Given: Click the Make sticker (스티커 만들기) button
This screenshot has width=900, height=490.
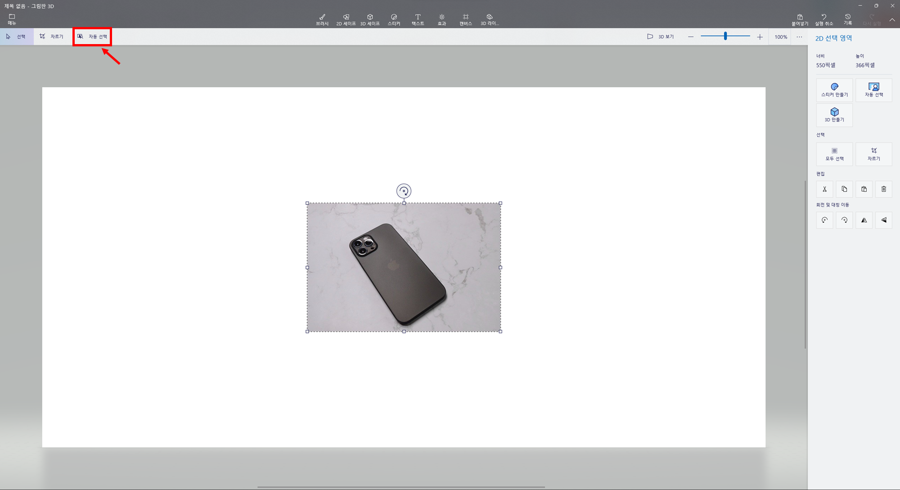Looking at the screenshot, I should 834,90.
